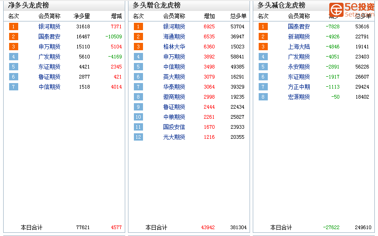The height and width of the screenshot is (236, 378).
Task: Click the 新湖期货 member link
Action: 299,37
